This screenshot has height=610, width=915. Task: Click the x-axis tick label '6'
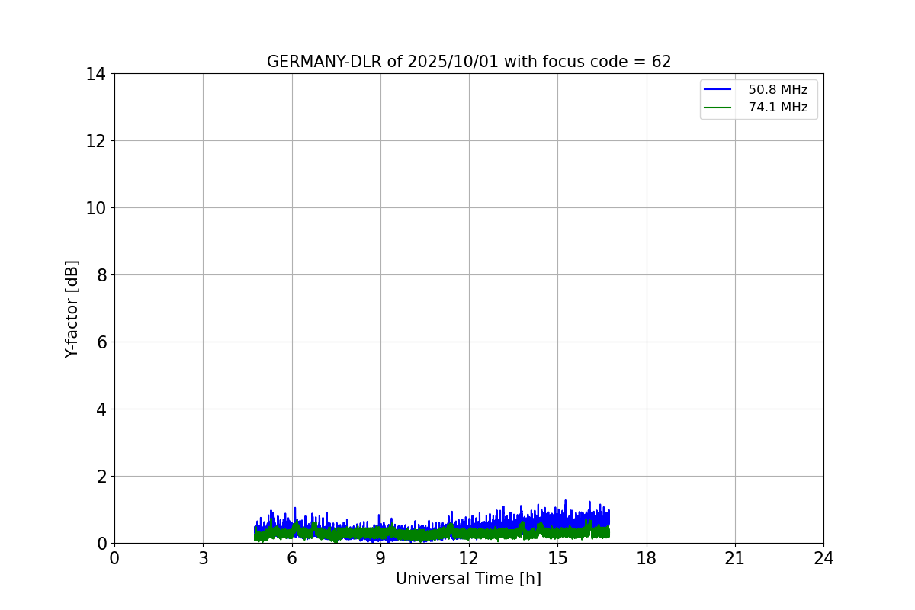292,558
